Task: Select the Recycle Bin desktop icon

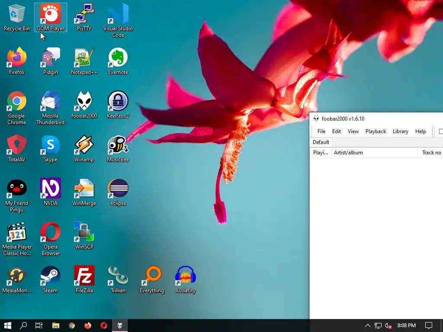Action: pyautogui.click(x=17, y=17)
